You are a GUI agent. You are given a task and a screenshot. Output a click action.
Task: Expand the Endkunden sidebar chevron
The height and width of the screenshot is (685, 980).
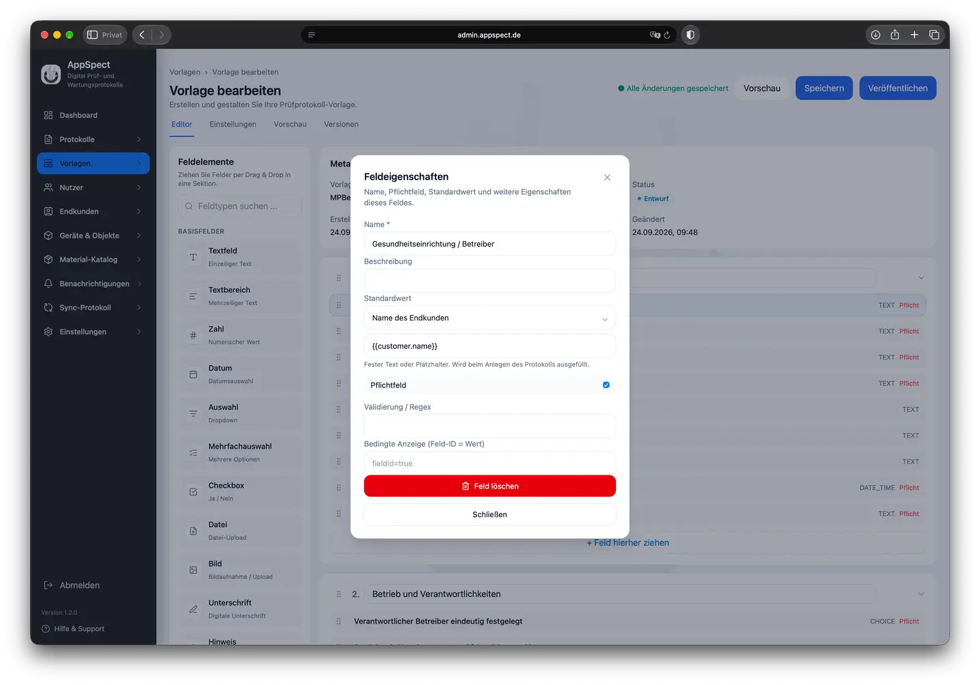pos(139,212)
